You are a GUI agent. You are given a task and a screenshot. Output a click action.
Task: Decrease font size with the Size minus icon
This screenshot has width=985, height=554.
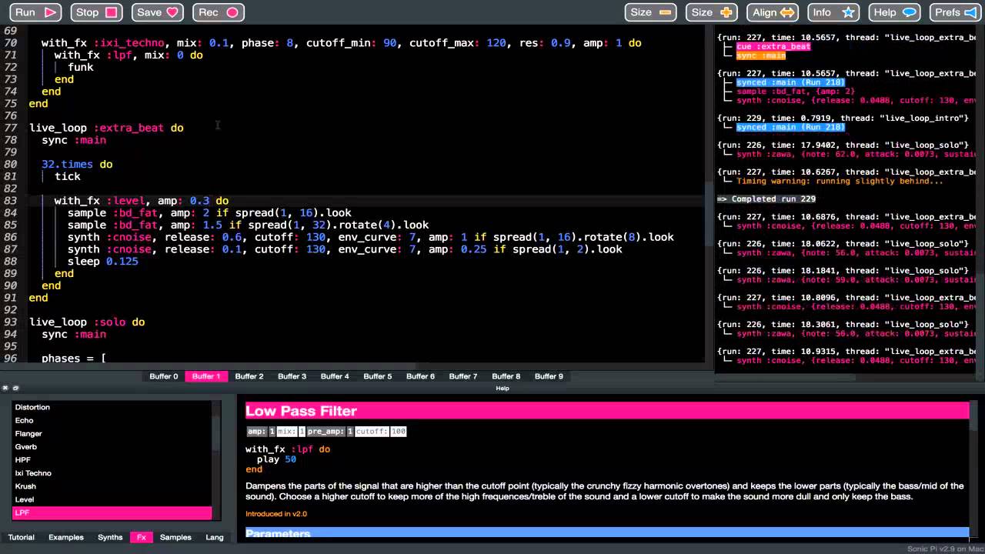[x=664, y=12]
